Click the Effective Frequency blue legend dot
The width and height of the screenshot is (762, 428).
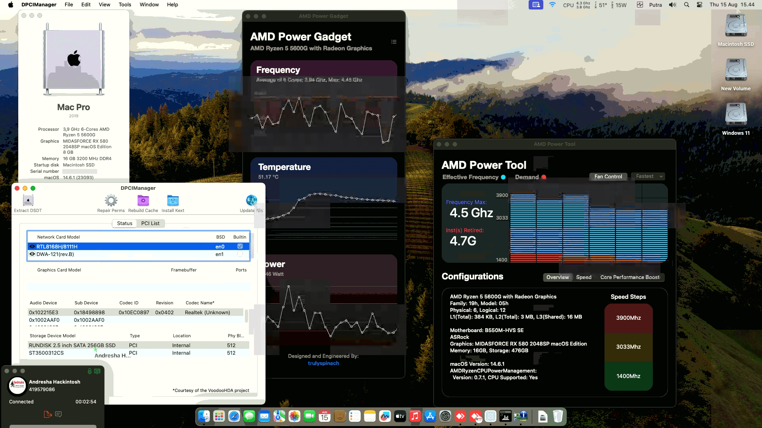(x=503, y=177)
